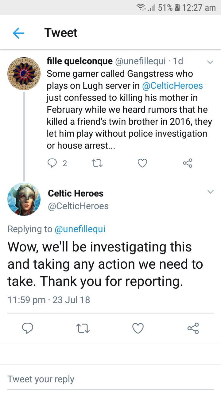Check the battery status indicator

tap(176, 7)
